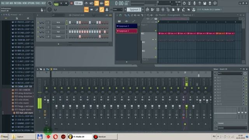
Task: Click the render to audio file icon
Action: pyautogui.click(x=210, y=3)
